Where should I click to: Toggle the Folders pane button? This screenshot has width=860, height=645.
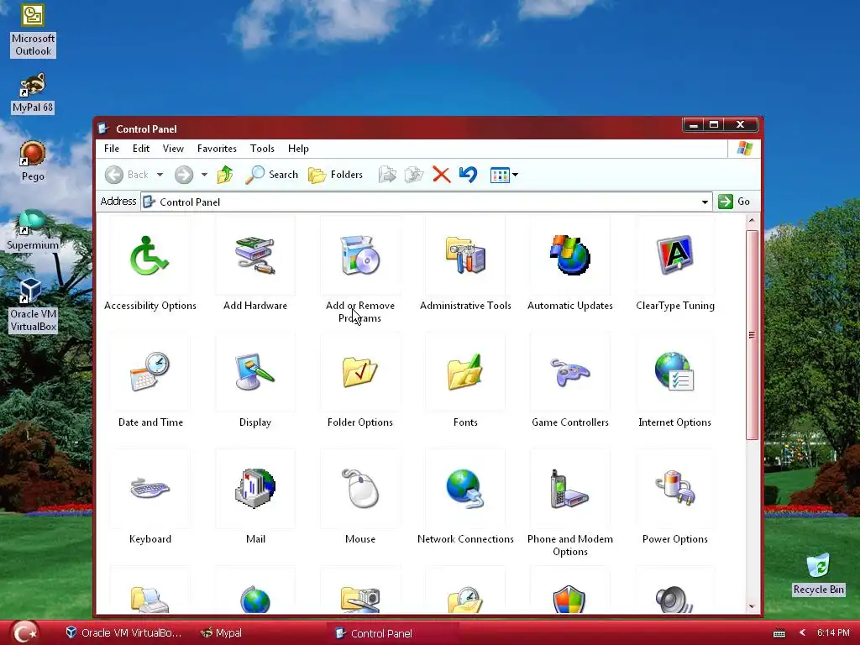pyautogui.click(x=336, y=175)
